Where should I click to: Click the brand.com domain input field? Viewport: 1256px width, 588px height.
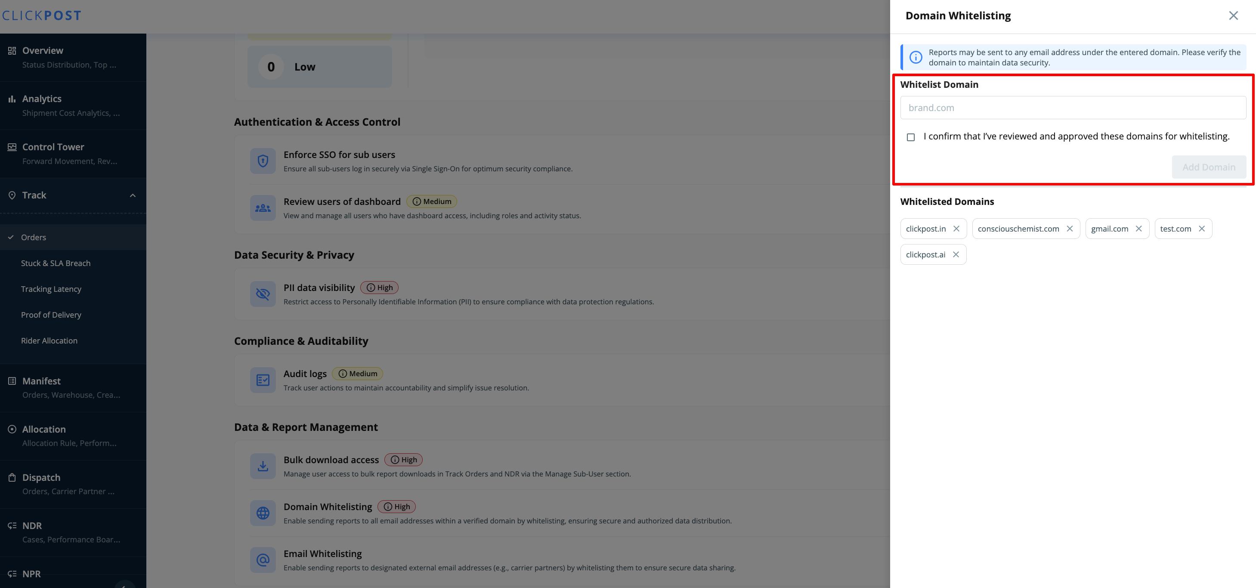point(1073,108)
